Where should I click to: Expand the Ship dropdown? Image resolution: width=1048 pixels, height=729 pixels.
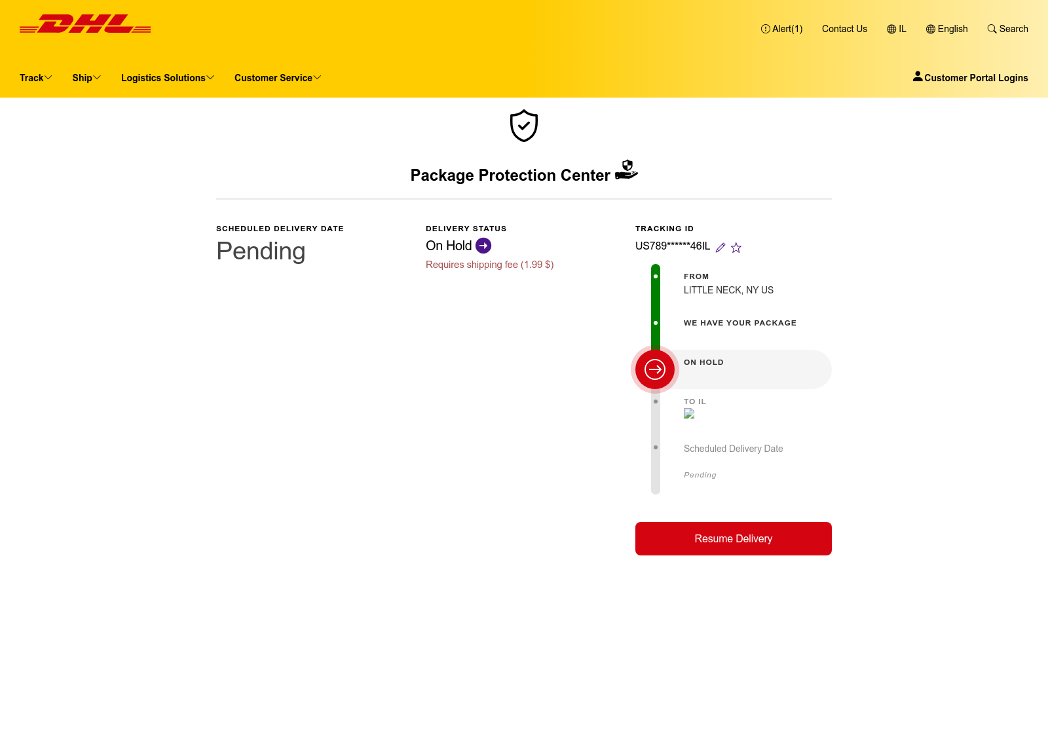pos(86,78)
